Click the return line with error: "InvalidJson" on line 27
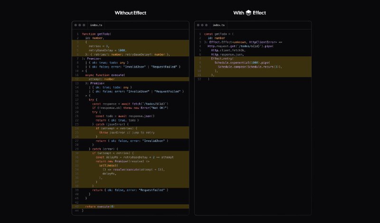 (x=132, y=141)
